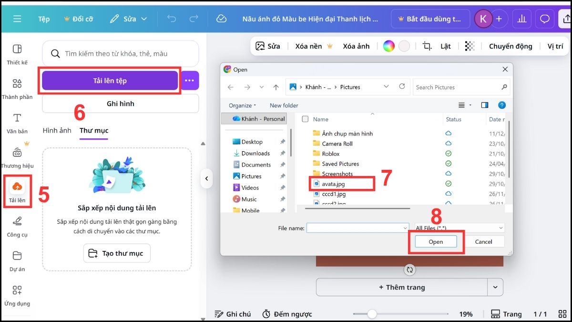
Task: Click the rainbow color wheel swatch
Action: 389,46
